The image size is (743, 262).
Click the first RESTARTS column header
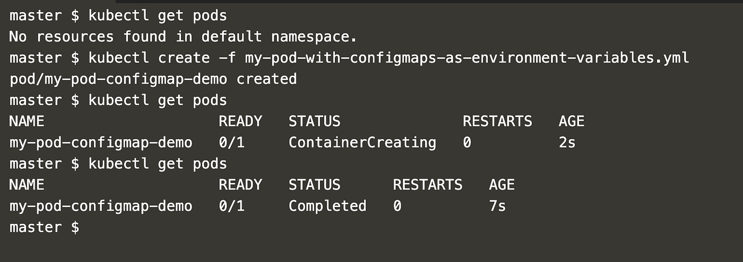coord(497,121)
